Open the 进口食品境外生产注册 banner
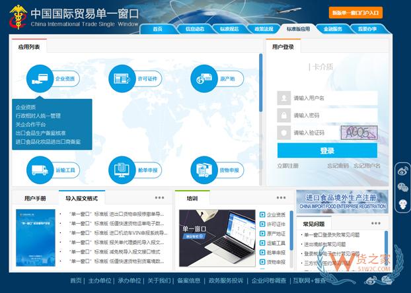This screenshot has height=293, width=411. 342,201
